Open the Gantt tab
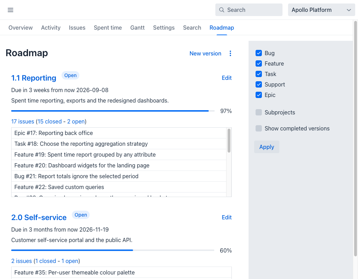This screenshot has width=358, height=279. pyautogui.click(x=137, y=28)
